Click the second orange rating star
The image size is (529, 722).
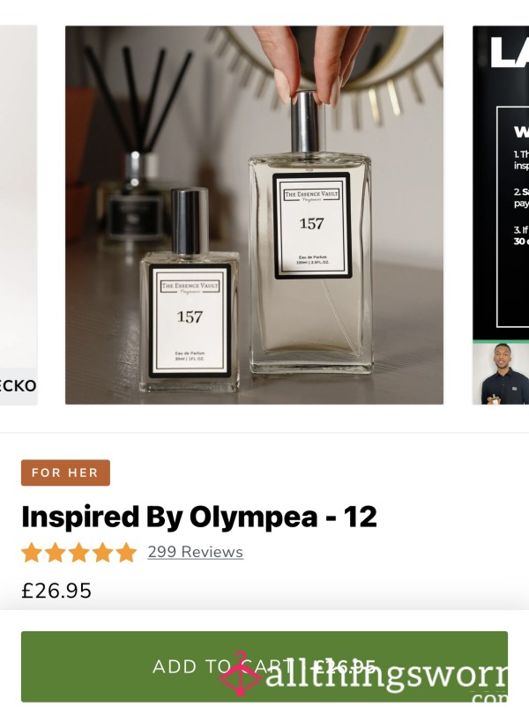pyautogui.click(x=56, y=552)
